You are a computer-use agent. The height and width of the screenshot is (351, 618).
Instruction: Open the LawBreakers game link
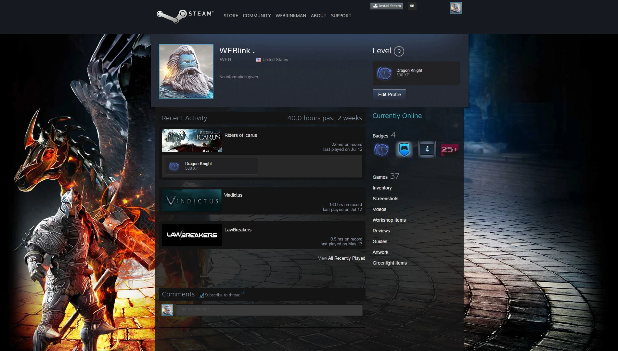coord(238,230)
